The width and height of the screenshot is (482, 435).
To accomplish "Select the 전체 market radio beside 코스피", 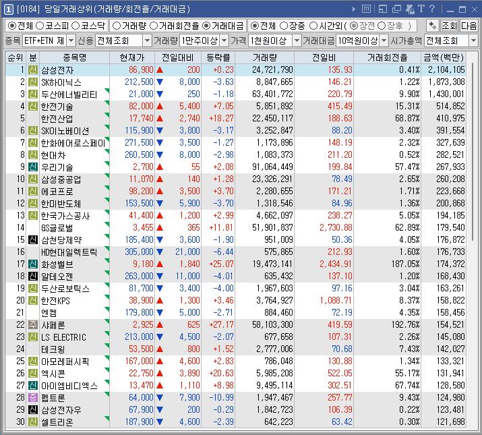I will tap(12, 26).
